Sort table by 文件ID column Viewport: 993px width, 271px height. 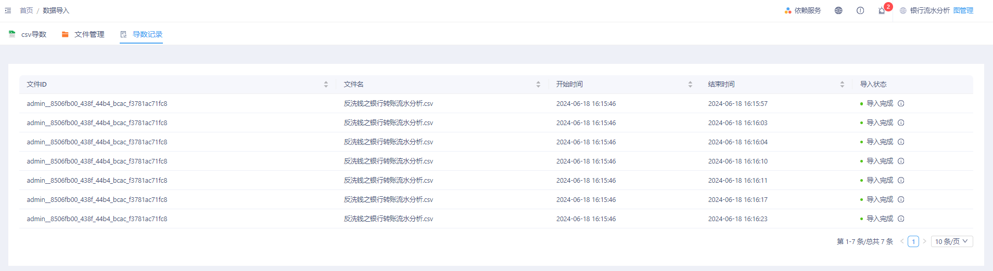tap(326, 84)
